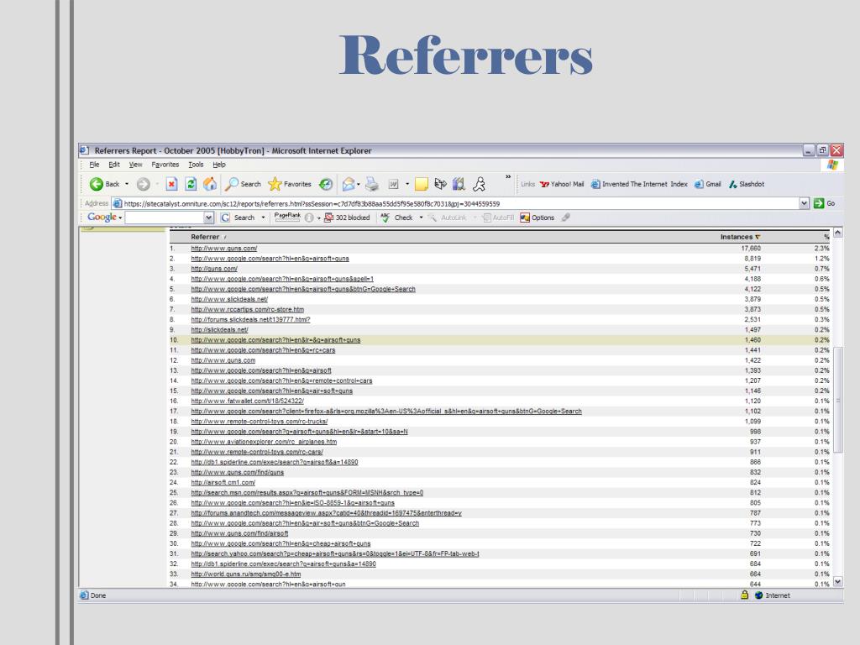Screen dimensions: 860x645
Task: Click the Google toolbar Search G icon
Action: tap(225, 218)
